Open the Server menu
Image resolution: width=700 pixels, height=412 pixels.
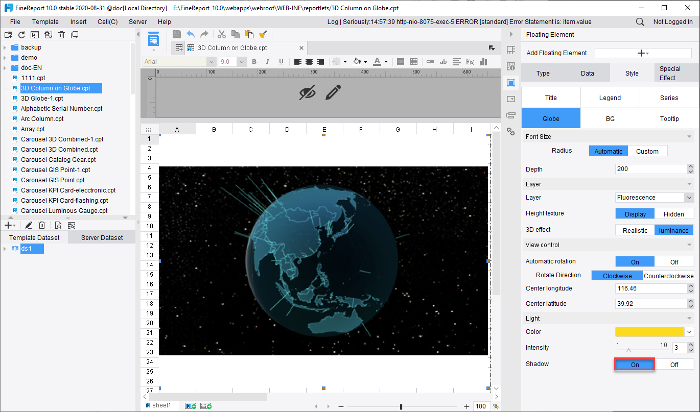137,22
